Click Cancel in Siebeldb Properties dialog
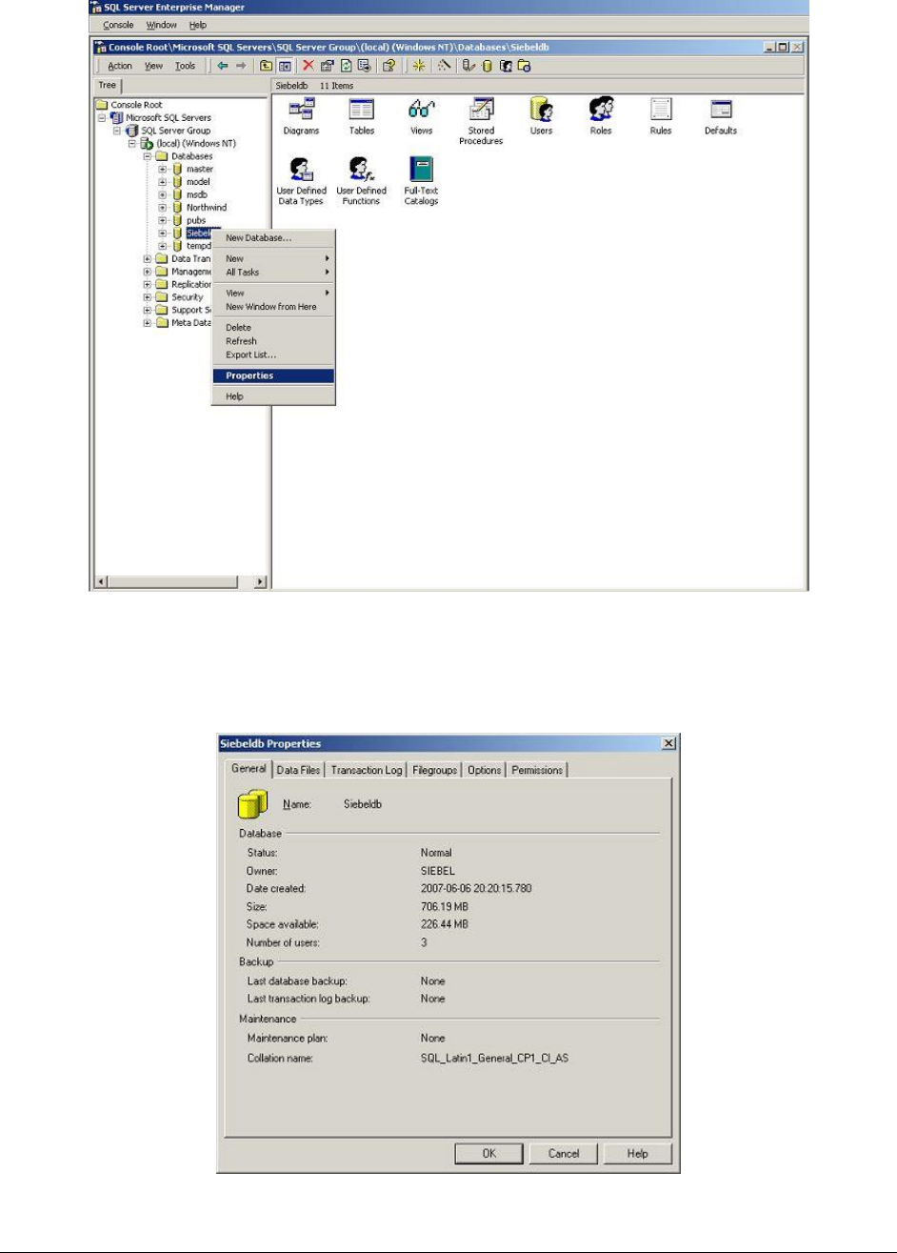 tap(563, 1153)
